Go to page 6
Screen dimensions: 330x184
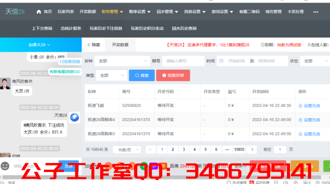pyautogui.click(x=216, y=149)
